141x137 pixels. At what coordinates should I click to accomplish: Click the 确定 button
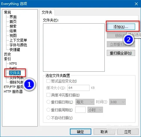(80, 132)
